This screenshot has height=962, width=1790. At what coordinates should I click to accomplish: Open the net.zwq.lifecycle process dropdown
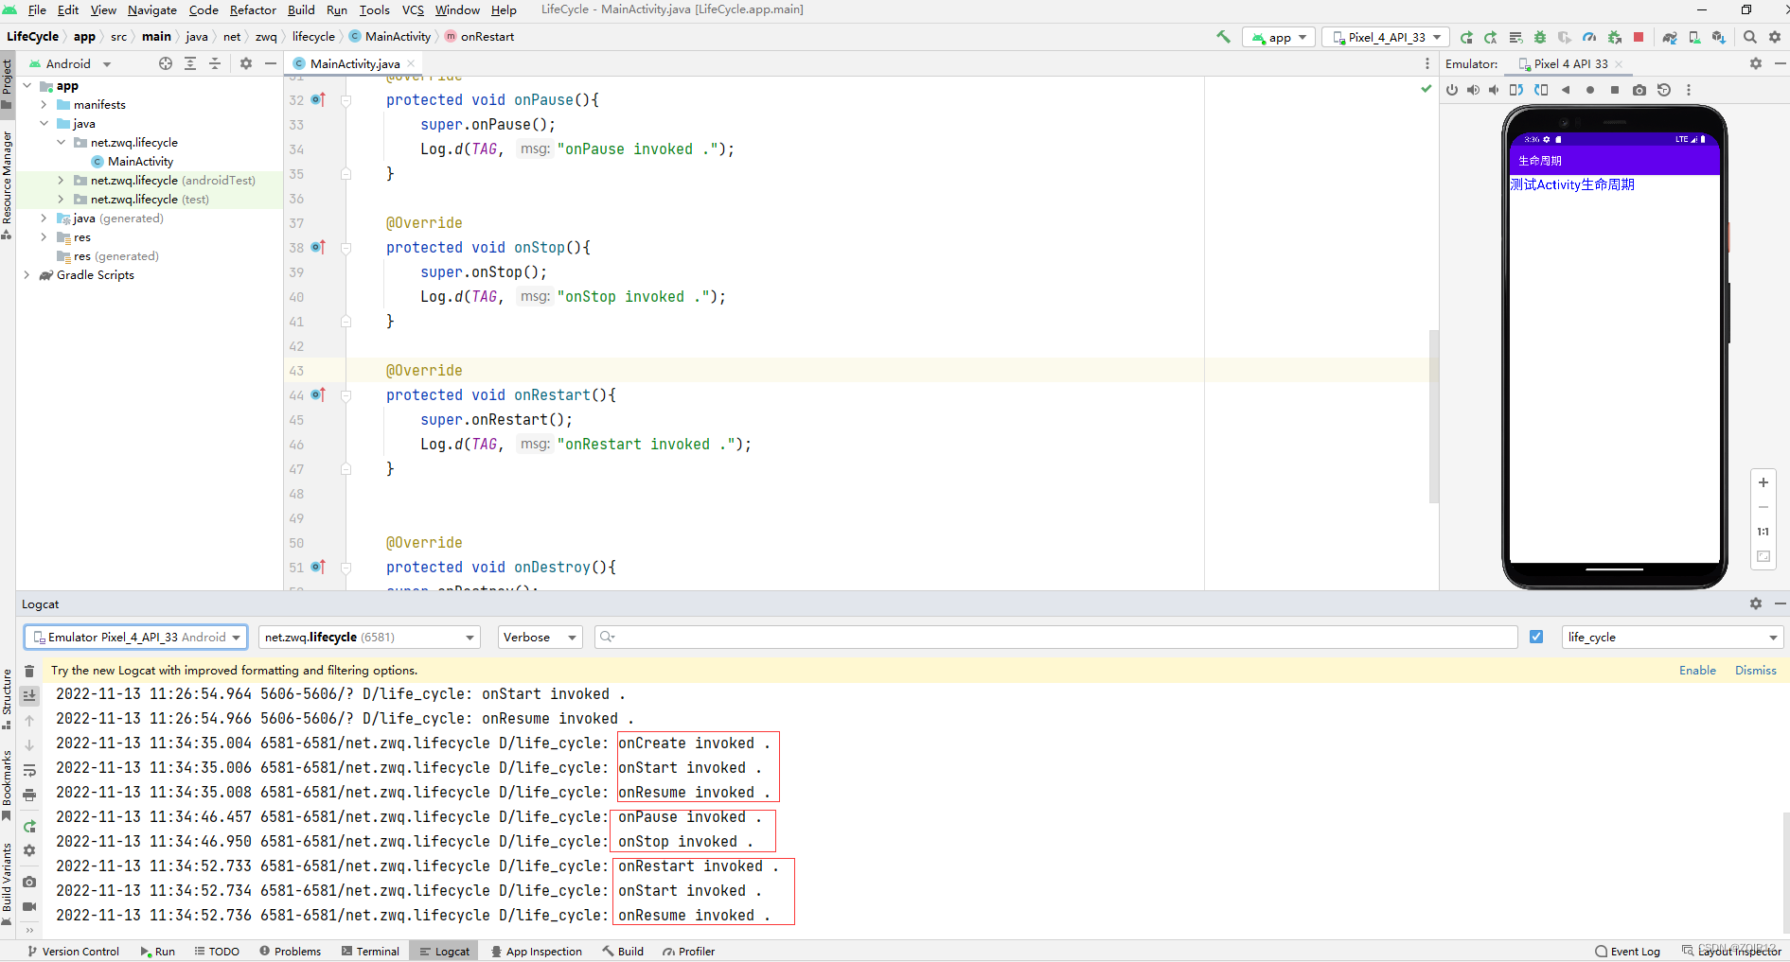click(369, 637)
